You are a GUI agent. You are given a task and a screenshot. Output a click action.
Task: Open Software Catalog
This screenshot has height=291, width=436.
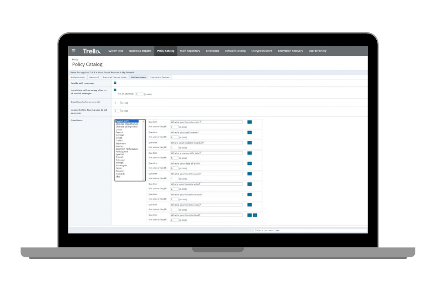click(x=235, y=51)
